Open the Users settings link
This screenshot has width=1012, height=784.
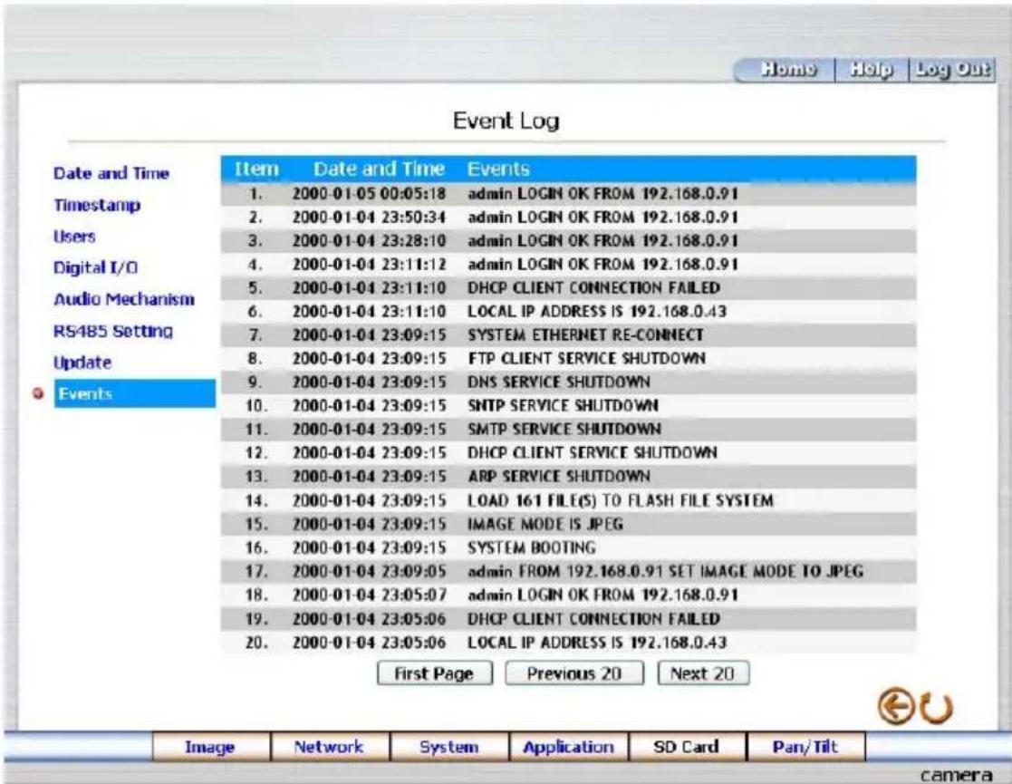click(74, 237)
